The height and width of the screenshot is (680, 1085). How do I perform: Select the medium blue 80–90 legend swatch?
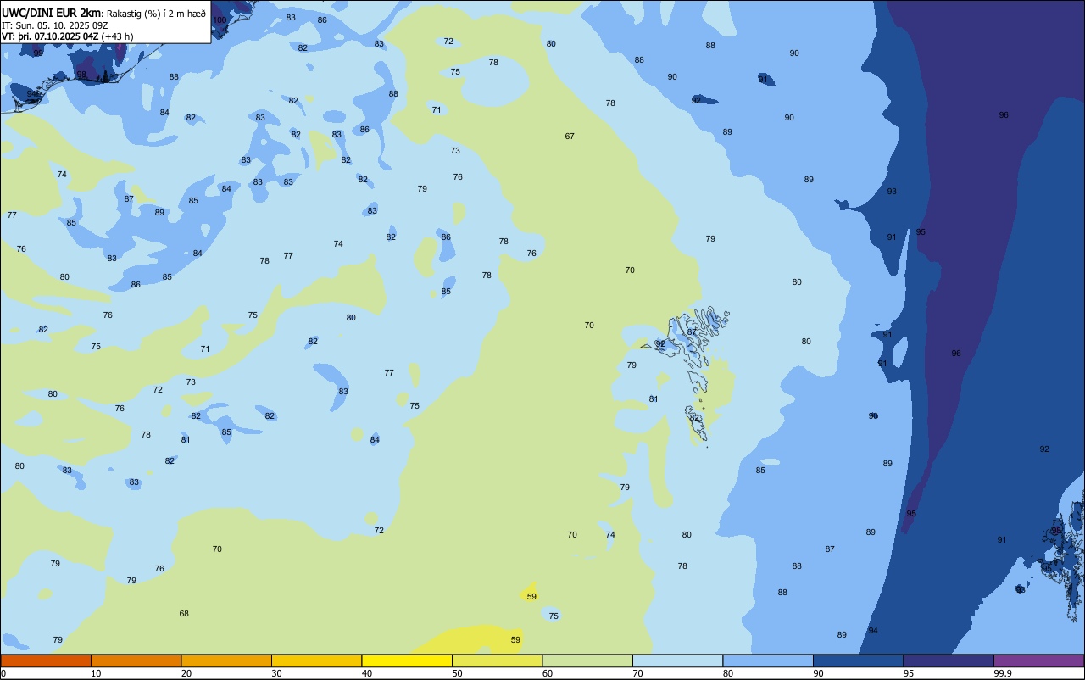[x=768, y=660]
